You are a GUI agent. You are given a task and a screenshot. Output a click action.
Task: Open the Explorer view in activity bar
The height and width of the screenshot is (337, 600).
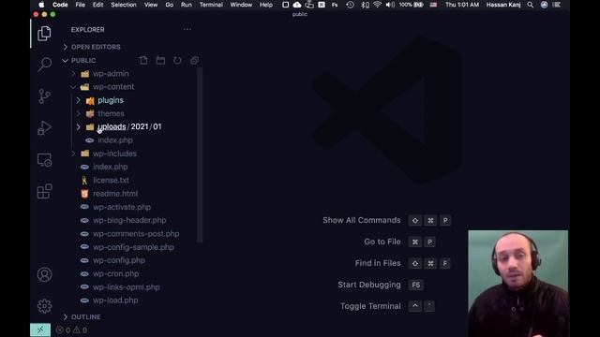(44, 34)
